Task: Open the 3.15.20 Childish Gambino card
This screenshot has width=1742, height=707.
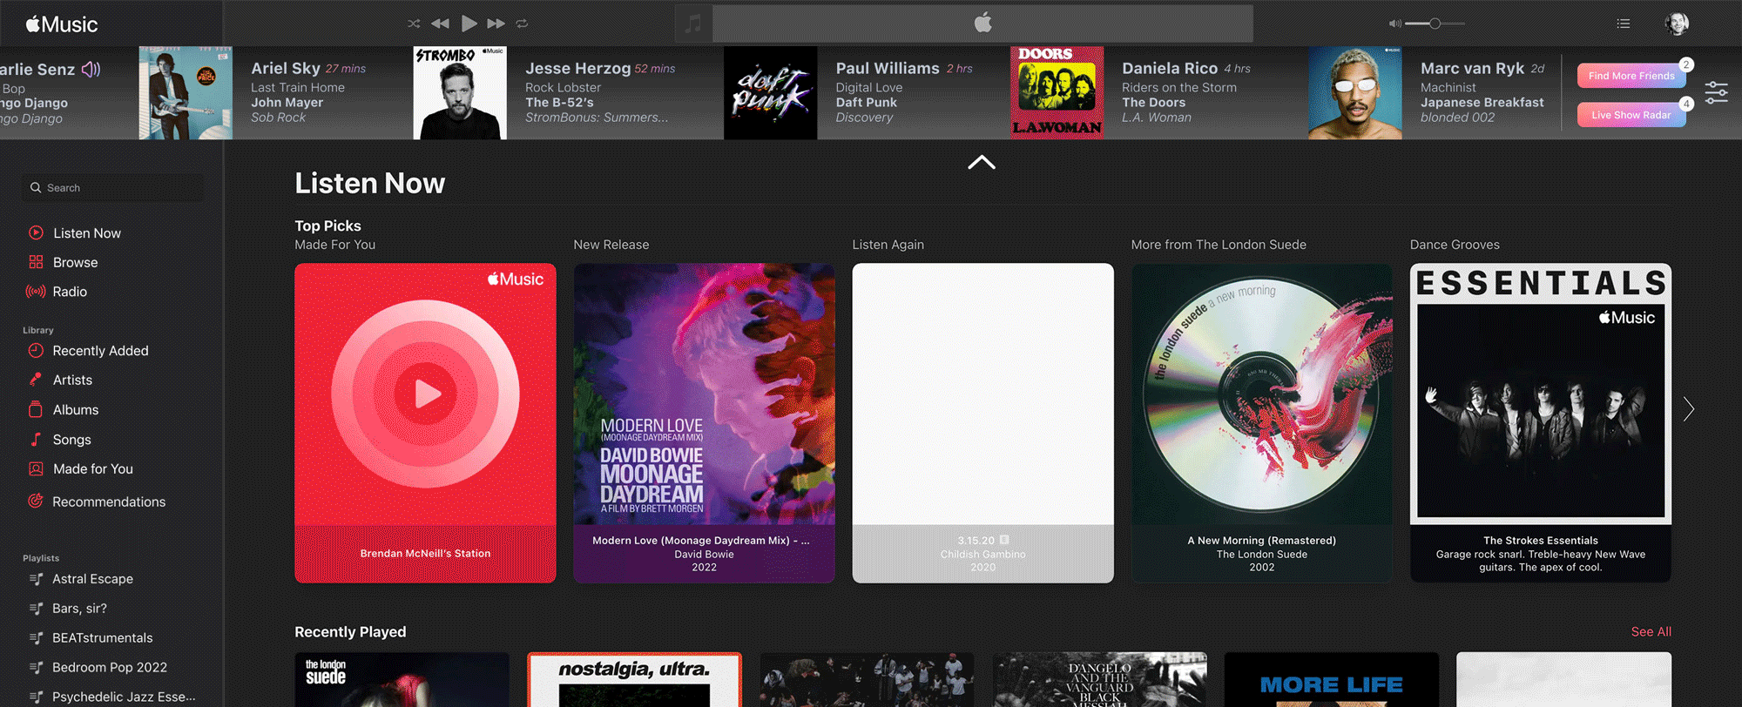Action: tap(982, 423)
